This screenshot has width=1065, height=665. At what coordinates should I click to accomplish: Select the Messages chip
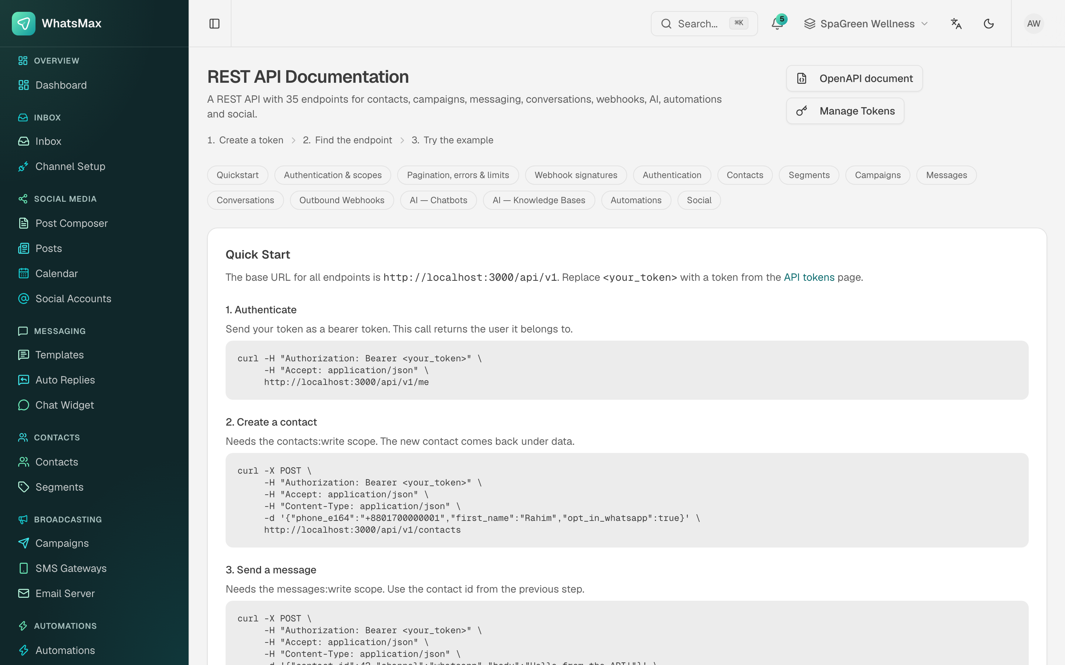click(946, 175)
